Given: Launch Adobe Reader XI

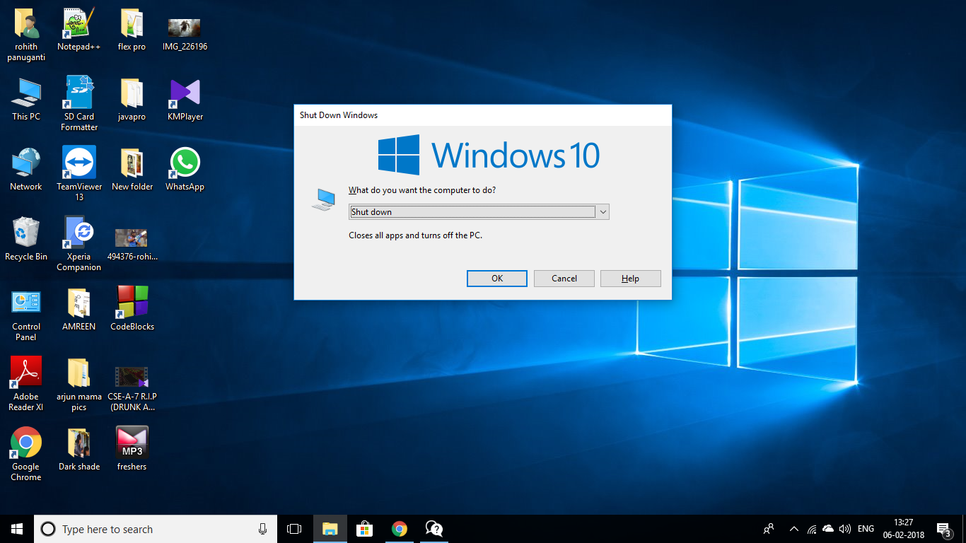Looking at the screenshot, I should [x=25, y=371].
